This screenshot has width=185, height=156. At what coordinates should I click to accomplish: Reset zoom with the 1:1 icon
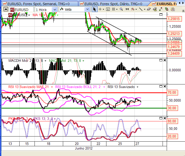[127, 9]
